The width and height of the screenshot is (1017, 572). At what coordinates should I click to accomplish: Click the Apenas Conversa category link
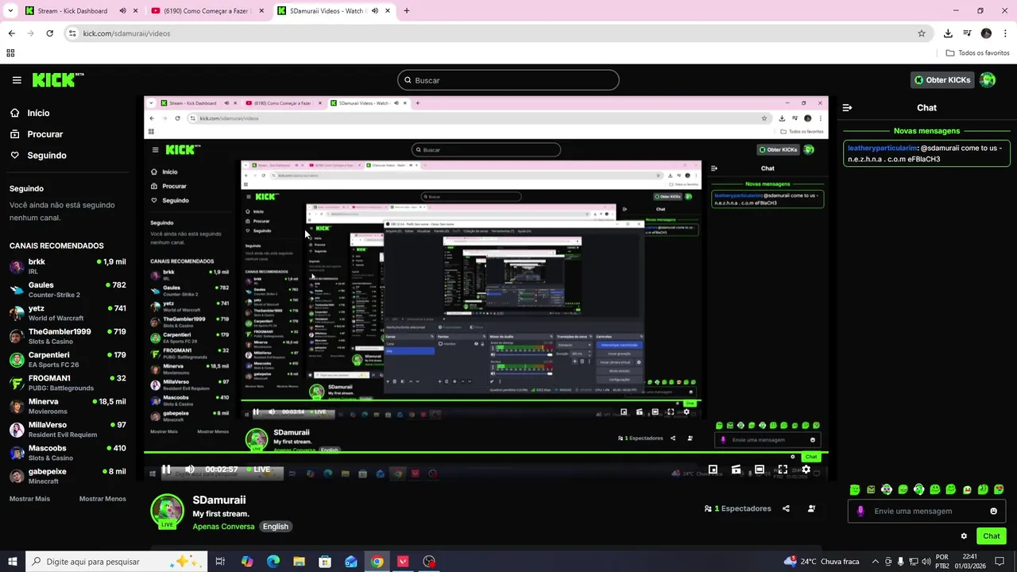coord(223,527)
